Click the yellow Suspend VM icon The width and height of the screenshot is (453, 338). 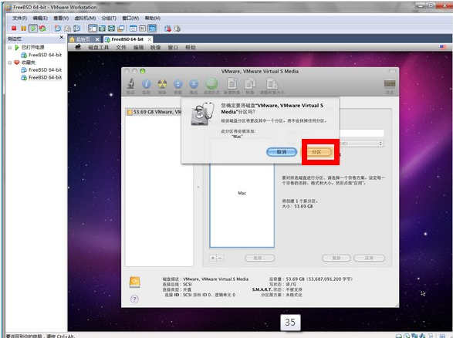23,29
